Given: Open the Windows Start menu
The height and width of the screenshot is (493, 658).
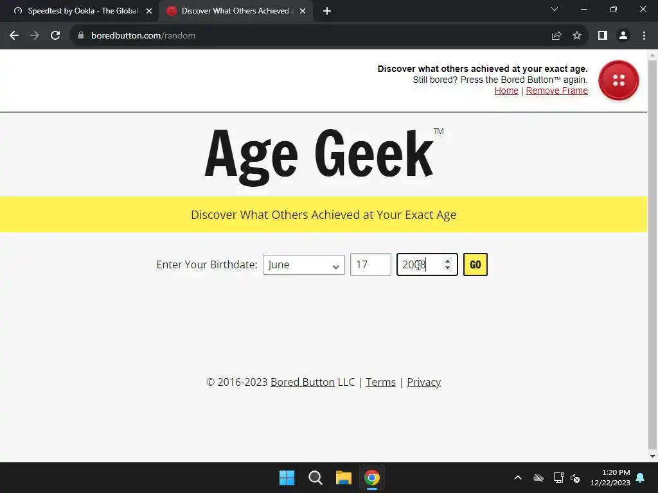Looking at the screenshot, I should (287, 478).
